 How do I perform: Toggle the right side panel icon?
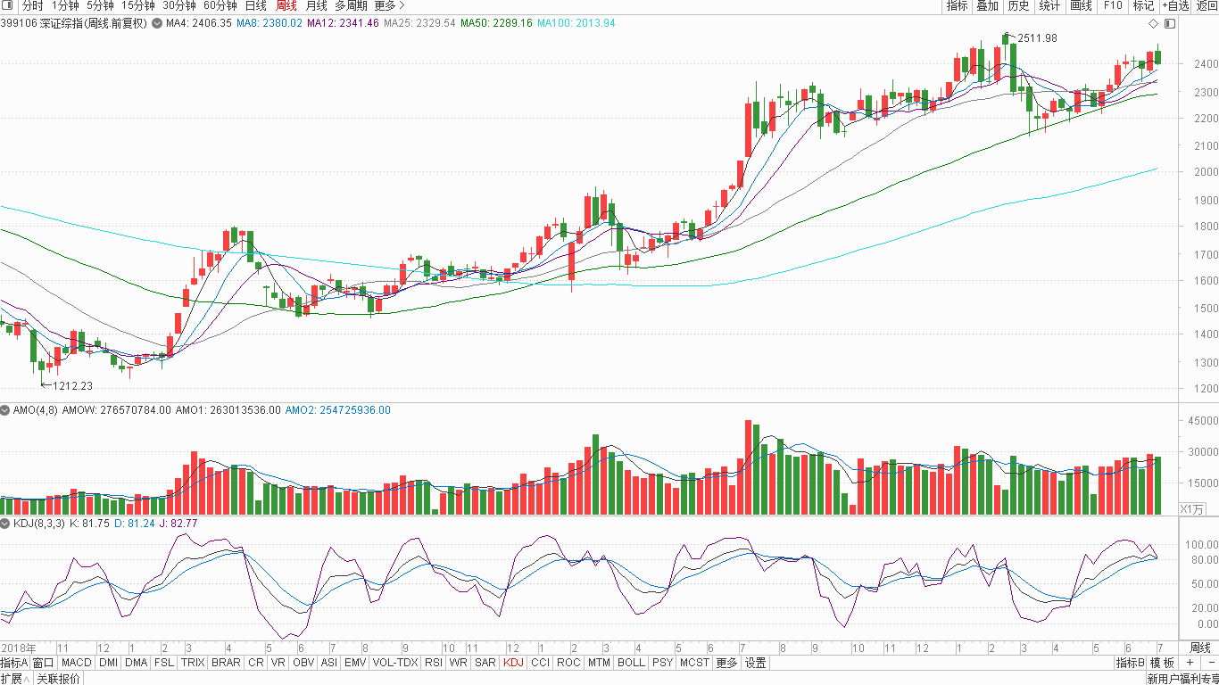coord(1169,23)
